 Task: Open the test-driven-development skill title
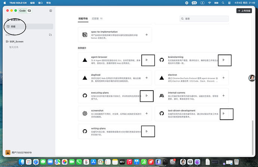pyautogui.click(x=182, y=111)
